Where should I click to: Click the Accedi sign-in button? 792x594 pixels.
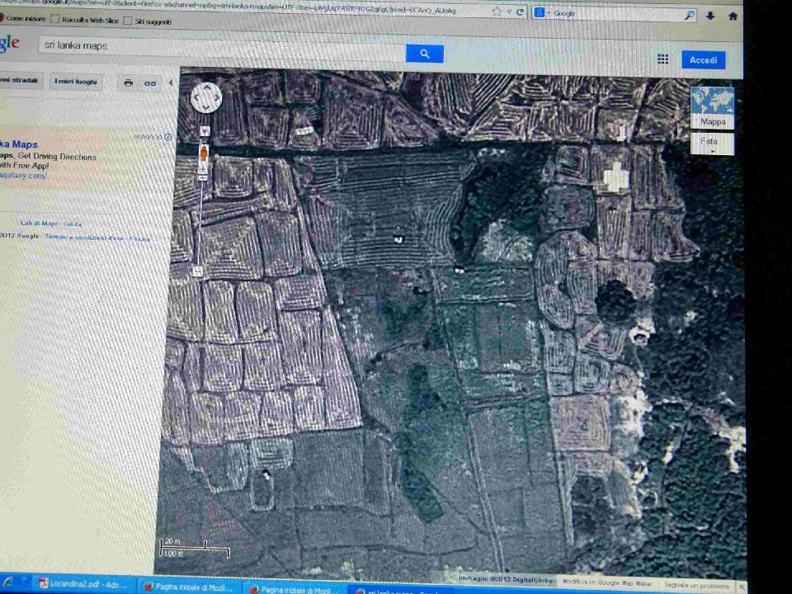[703, 60]
